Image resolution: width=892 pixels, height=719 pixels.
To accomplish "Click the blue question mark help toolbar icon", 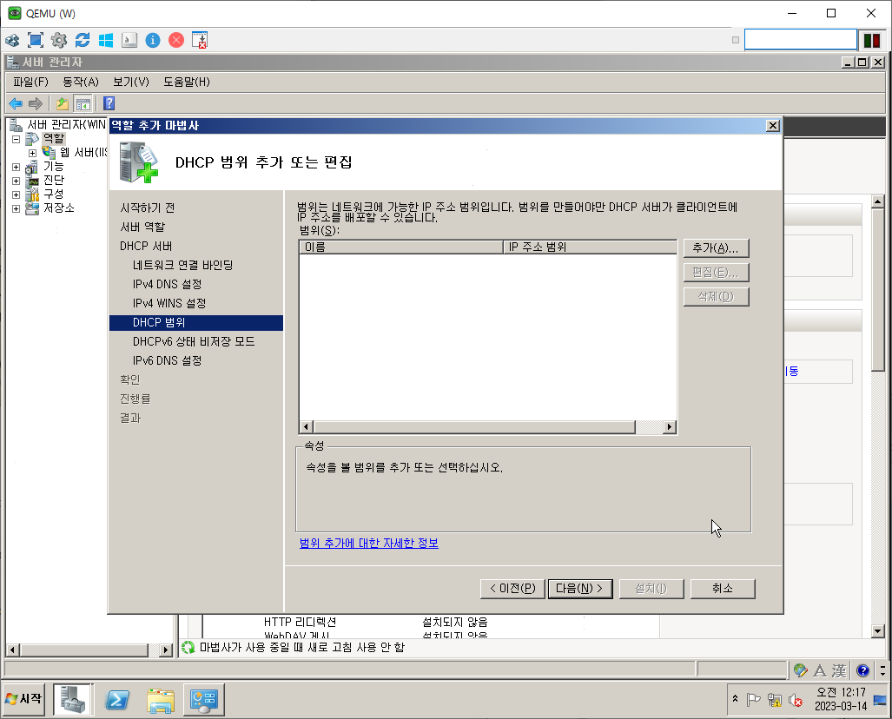I will point(109,103).
